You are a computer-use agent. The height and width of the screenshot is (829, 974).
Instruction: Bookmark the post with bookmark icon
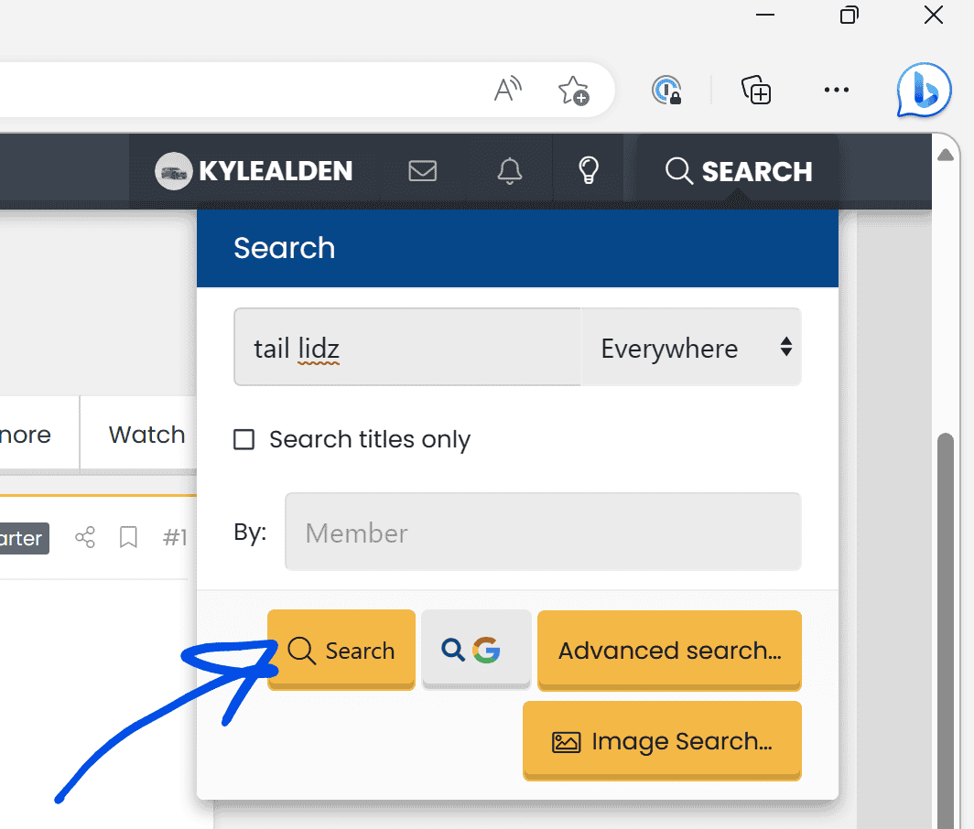coord(128,537)
